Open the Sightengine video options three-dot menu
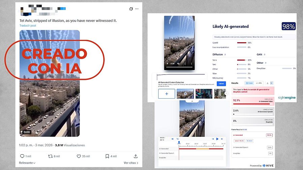The height and width of the screenshot is (170, 303). (x=191, y=63)
